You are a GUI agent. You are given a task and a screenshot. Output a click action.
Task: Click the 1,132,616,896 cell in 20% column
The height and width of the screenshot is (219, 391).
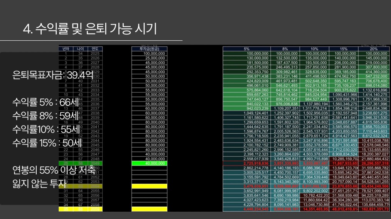click(374, 90)
